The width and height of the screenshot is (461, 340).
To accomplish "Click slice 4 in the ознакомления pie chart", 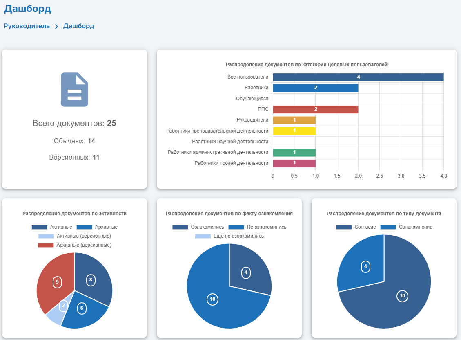I will [247, 270].
